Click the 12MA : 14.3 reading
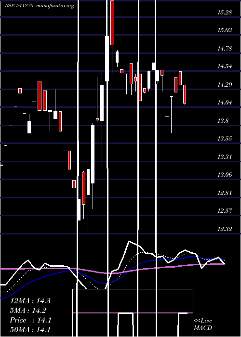 (30, 301)
